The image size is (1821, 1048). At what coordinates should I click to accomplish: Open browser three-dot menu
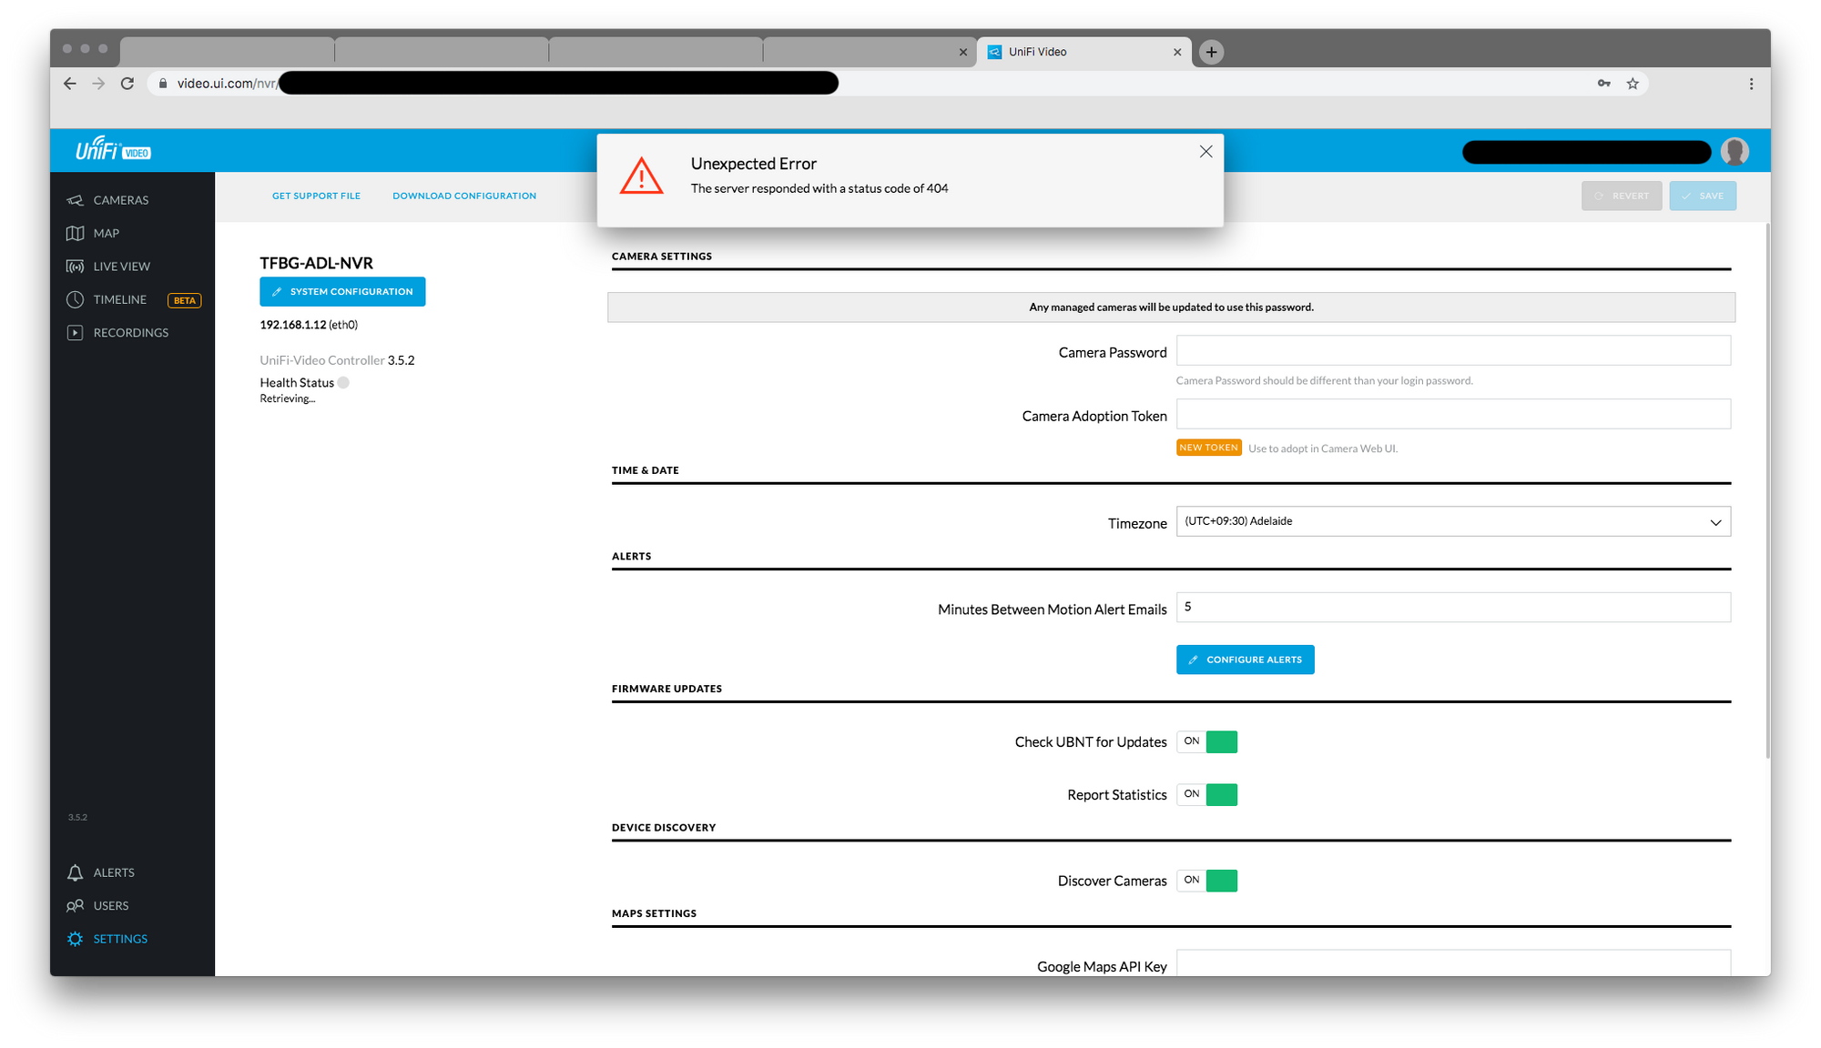tap(1751, 84)
